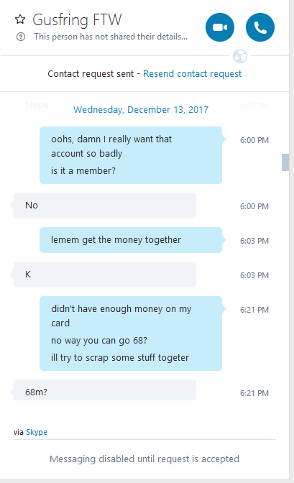Screen dimensions: 294x483
Task: Click the 'Messaging disabled until request is accepted' field
Action: [x=144, y=459]
